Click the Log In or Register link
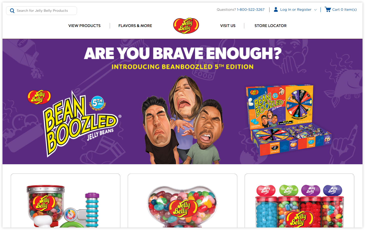Screen dimensions: 365x230 [x=296, y=9]
